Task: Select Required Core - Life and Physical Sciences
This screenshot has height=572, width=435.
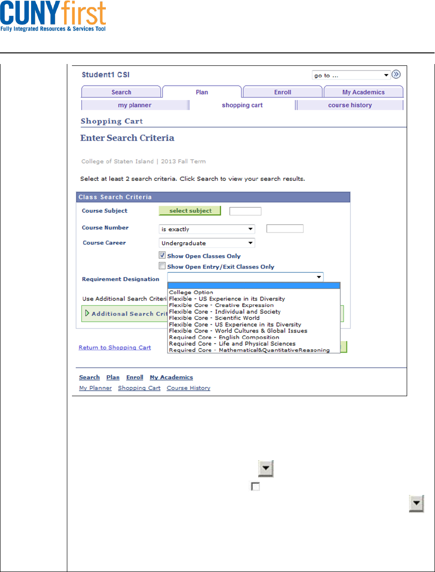Action: click(x=254, y=344)
